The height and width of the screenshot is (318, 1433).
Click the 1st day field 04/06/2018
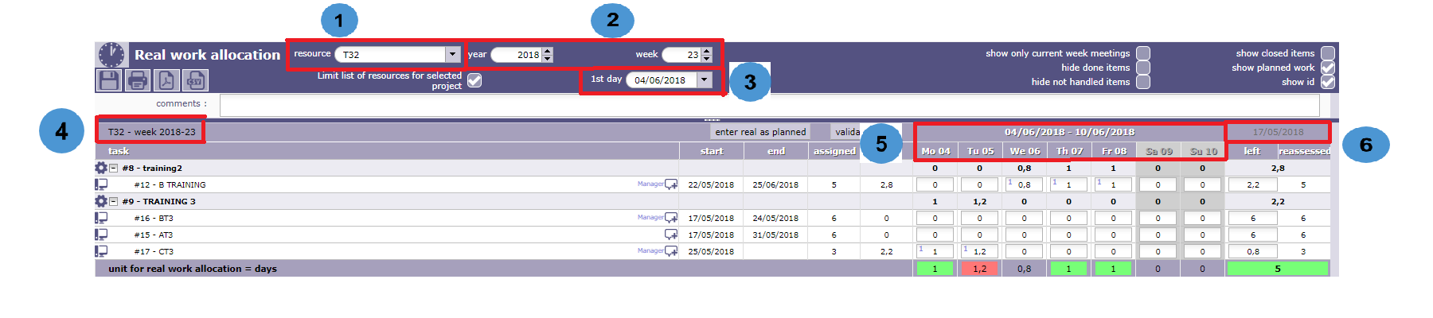662,79
